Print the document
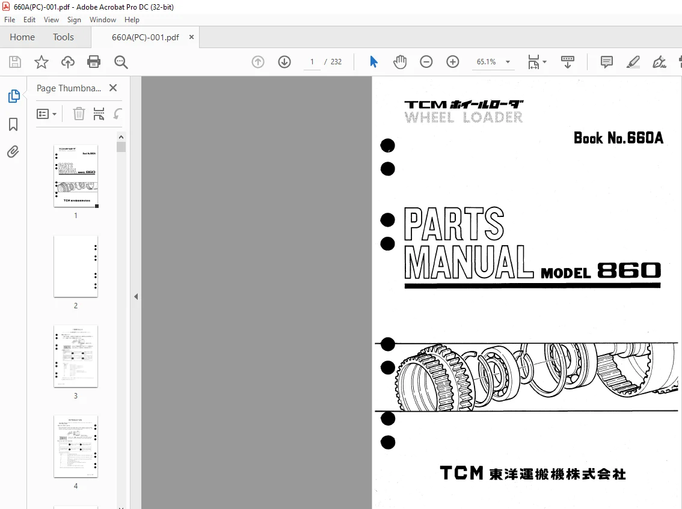Screen dimensions: 682x509 pyautogui.click(x=93, y=62)
